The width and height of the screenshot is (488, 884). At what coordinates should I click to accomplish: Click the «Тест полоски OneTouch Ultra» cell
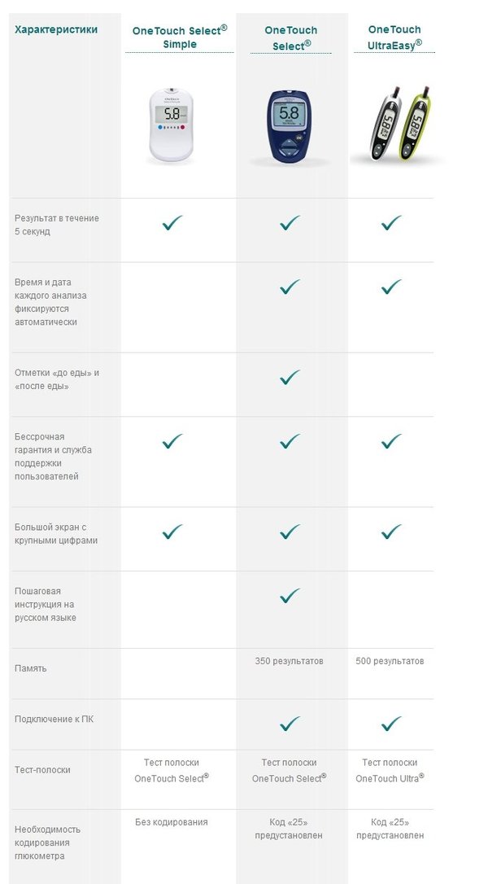coord(390,770)
